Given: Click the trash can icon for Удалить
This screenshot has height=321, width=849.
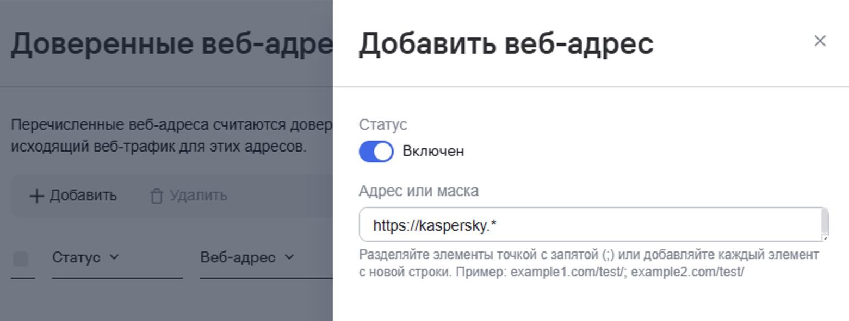Looking at the screenshot, I should tap(157, 196).
